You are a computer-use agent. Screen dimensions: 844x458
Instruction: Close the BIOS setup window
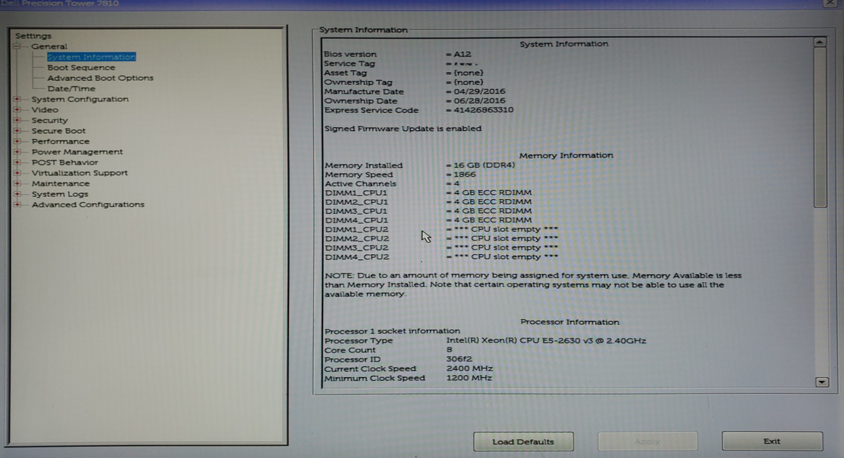click(831, 3)
